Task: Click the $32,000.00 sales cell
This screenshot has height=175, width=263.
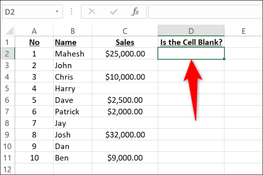Action: (x=125, y=135)
